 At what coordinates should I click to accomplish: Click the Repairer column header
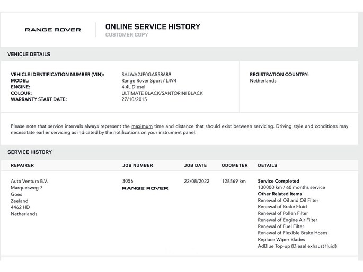tap(22, 165)
